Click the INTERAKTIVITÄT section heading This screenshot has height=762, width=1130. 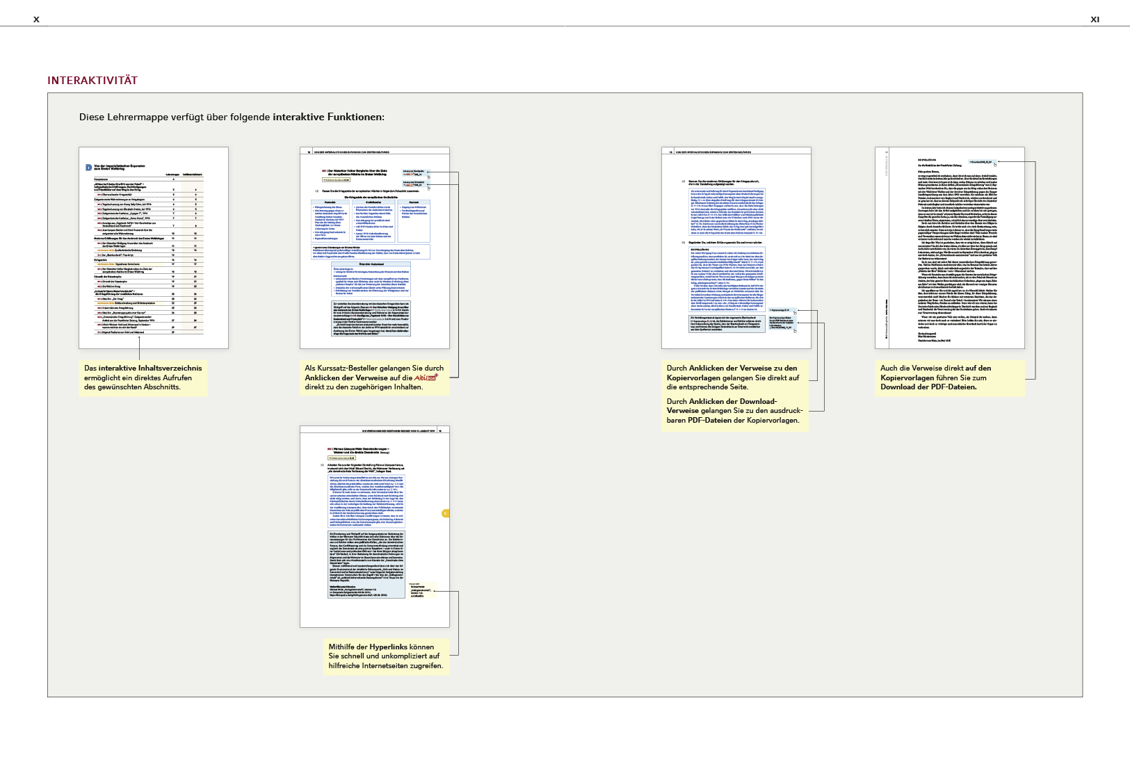(x=92, y=81)
